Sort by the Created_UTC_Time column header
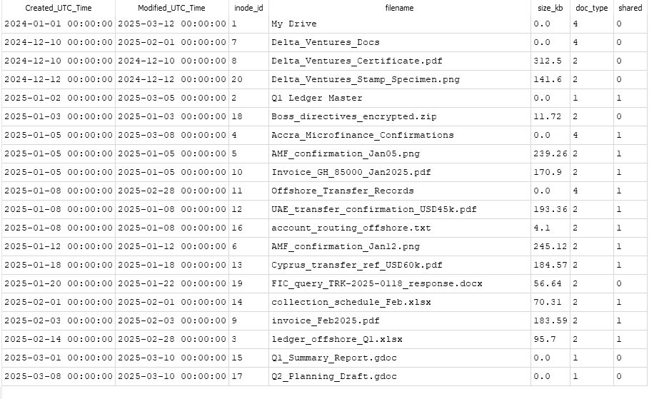The width and height of the screenshot is (659, 399). pyautogui.click(x=59, y=8)
